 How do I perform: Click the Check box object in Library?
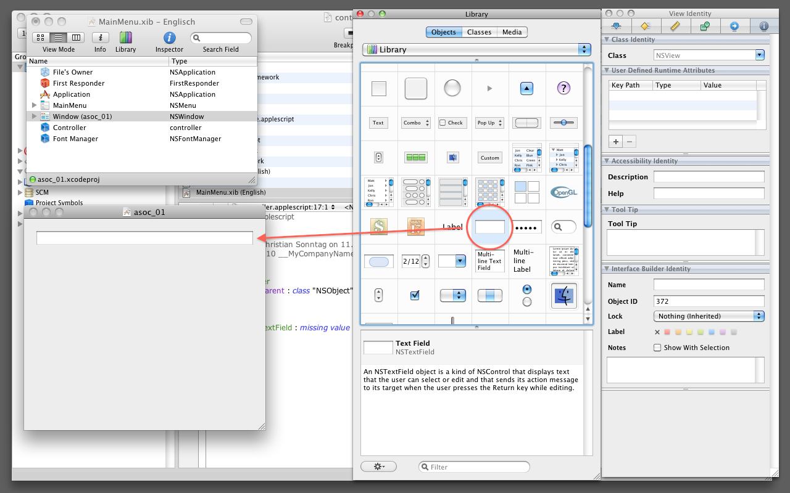coord(452,123)
